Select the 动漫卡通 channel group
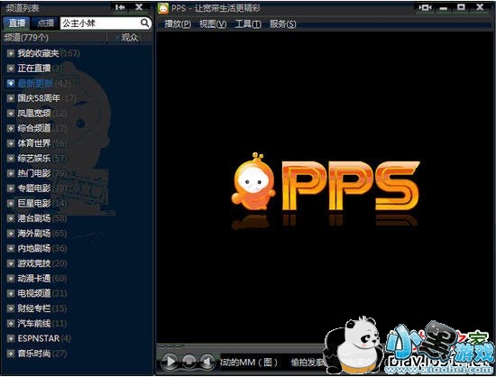The image size is (496, 377). click(34, 279)
